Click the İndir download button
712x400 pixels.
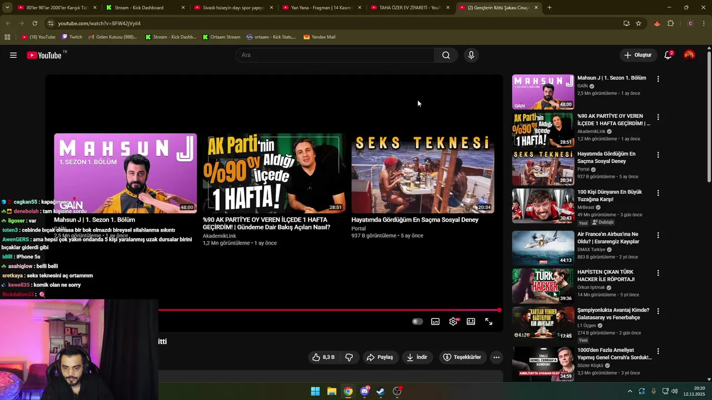tap(417, 357)
